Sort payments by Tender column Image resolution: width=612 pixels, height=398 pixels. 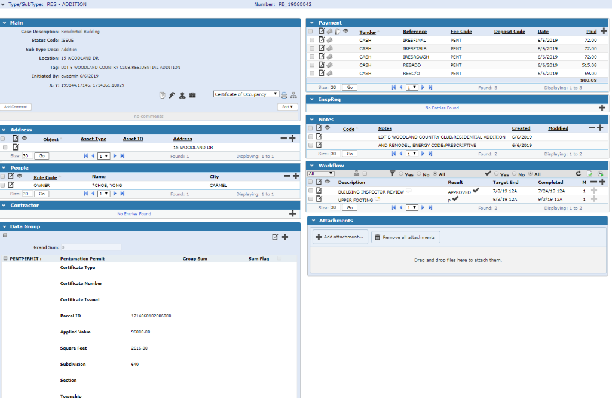tap(368, 32)
